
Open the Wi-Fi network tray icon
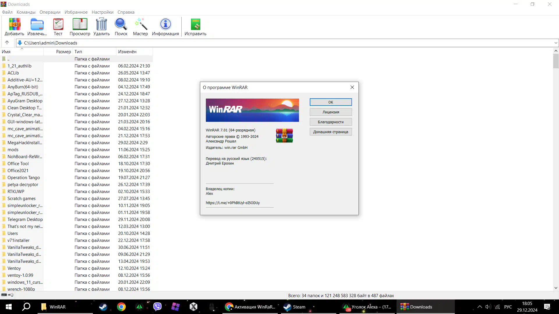pos(498,307)
